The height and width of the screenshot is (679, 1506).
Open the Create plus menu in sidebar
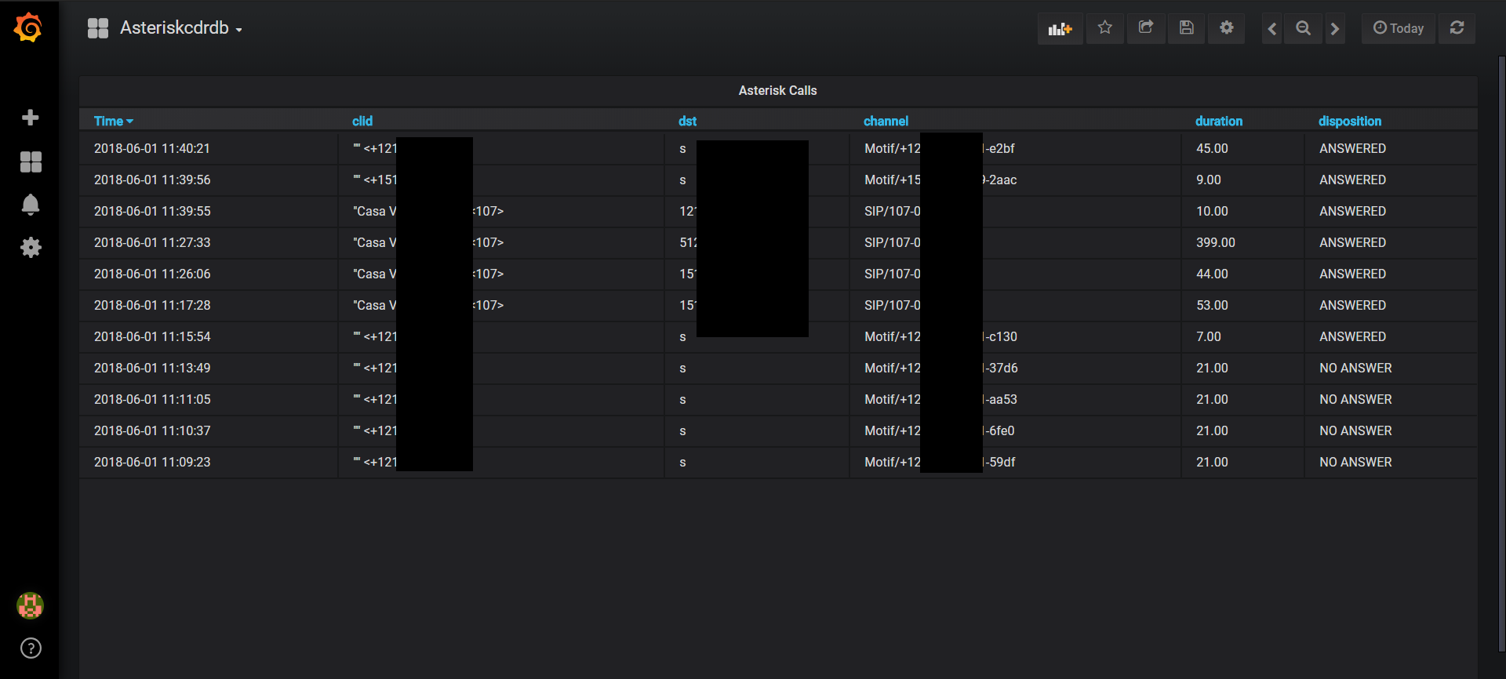31,118
